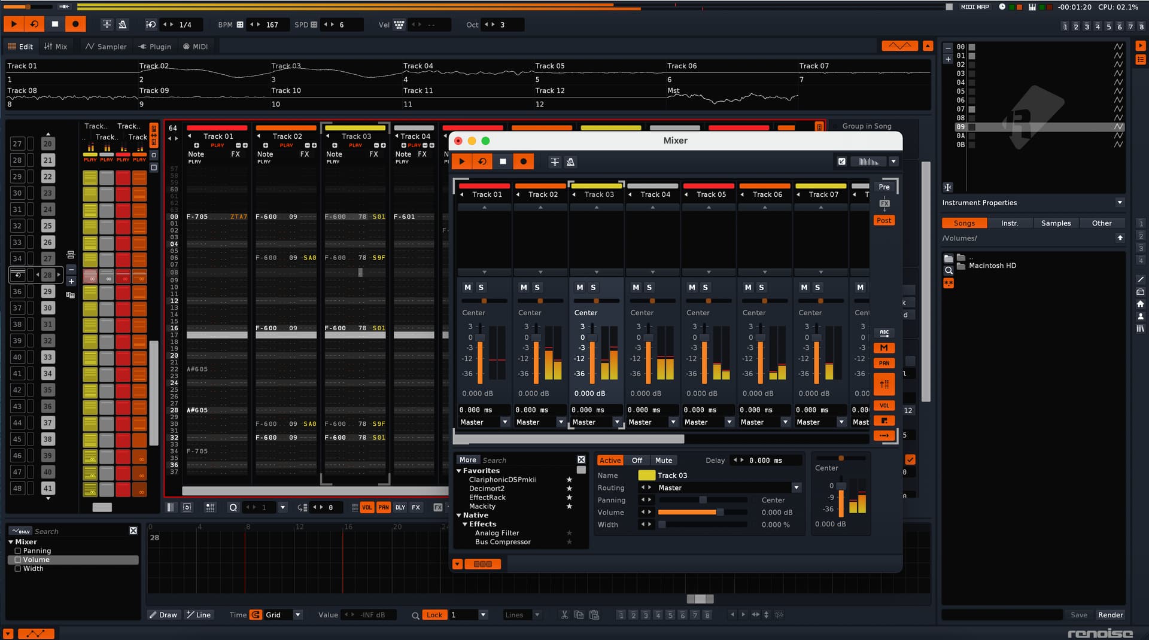Toggle pattern loop in main transport
Screen dimensions: 1149x640
coord(34,25)
